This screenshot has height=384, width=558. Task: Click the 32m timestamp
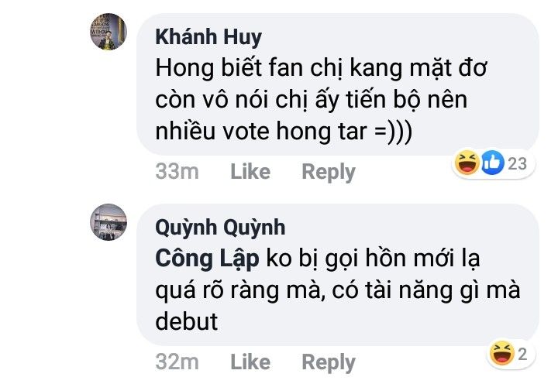pyautogui.click(x=177, y=362)
